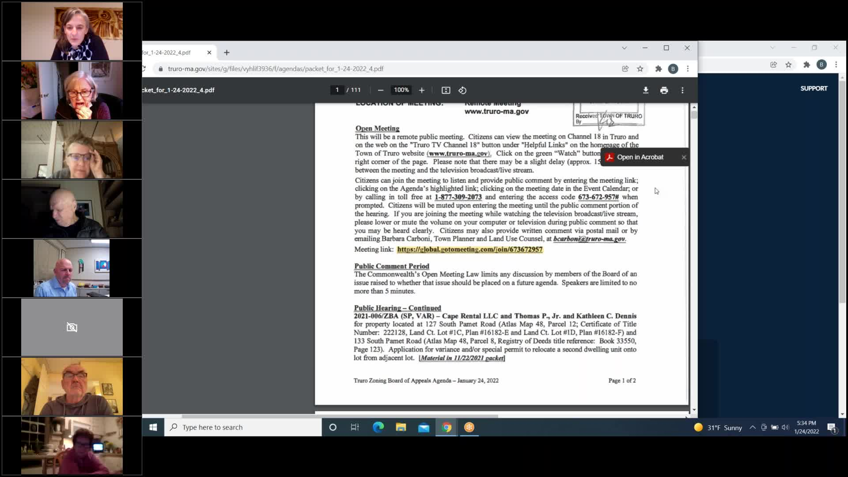Zoom in with the plus button
848x477 pixels.
click(x=422, y=90)
